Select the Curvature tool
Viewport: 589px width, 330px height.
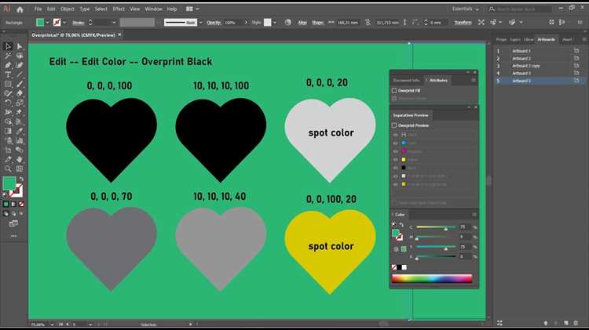pyautogui.click(x=20, y=65)
